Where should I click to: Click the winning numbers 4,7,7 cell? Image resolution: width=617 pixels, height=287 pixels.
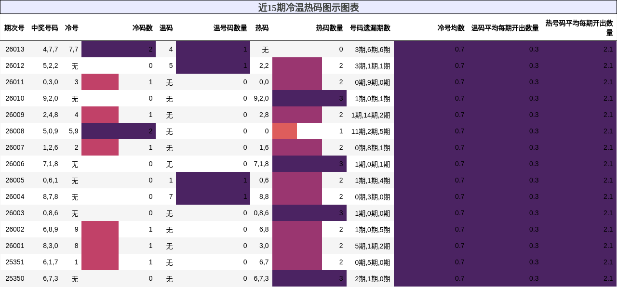pos(49,49)
